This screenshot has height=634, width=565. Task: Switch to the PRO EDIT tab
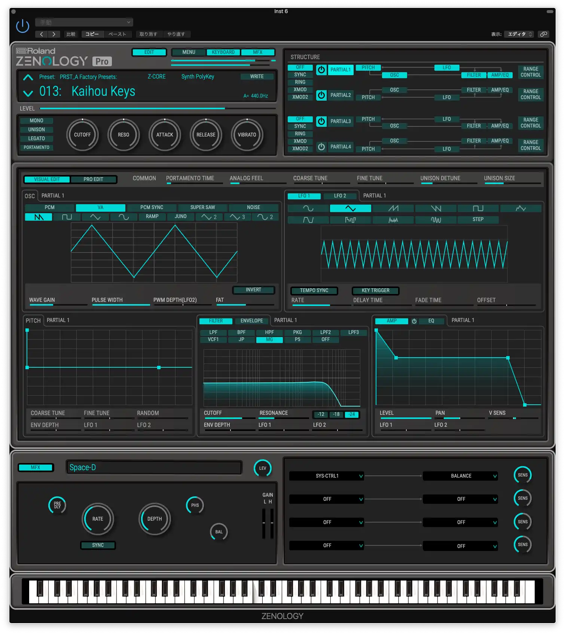pos(93,179)
